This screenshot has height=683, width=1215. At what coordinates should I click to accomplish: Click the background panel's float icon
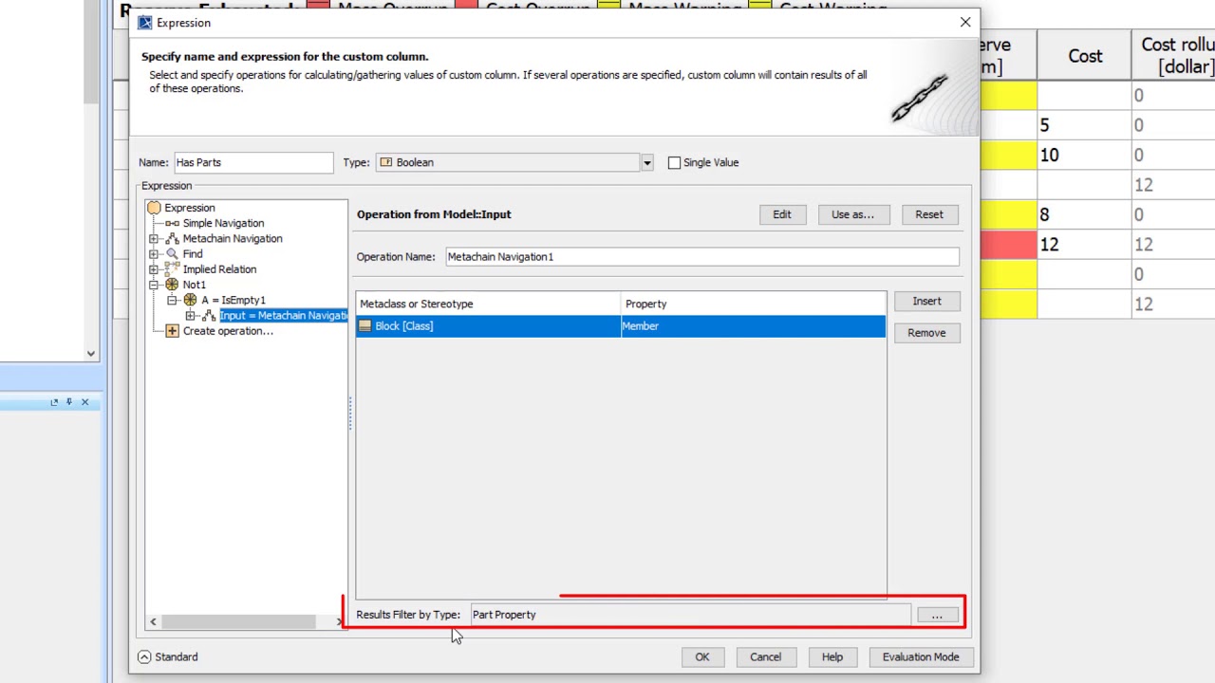(x=54, y=402)
